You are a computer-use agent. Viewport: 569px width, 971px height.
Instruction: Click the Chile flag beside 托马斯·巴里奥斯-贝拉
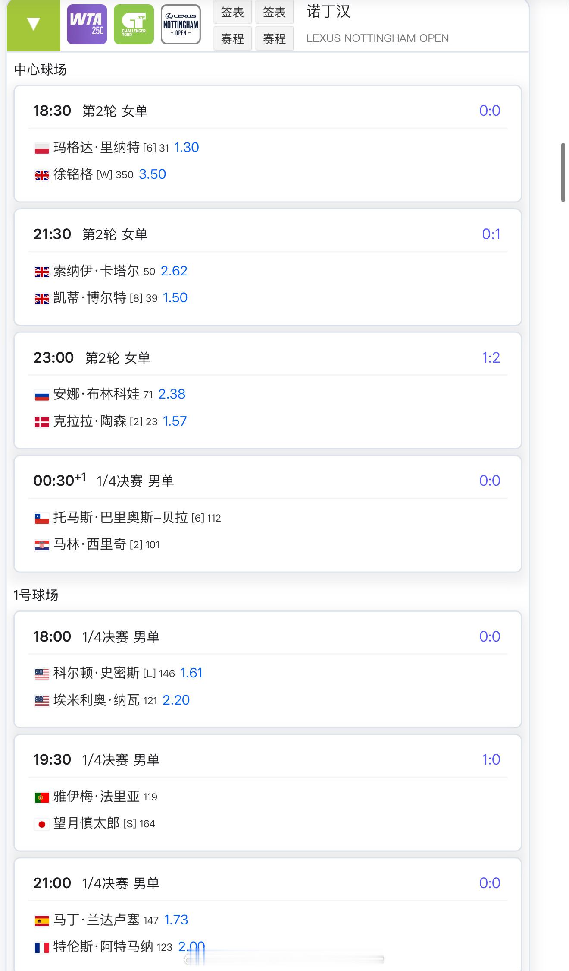coord(42,518)
